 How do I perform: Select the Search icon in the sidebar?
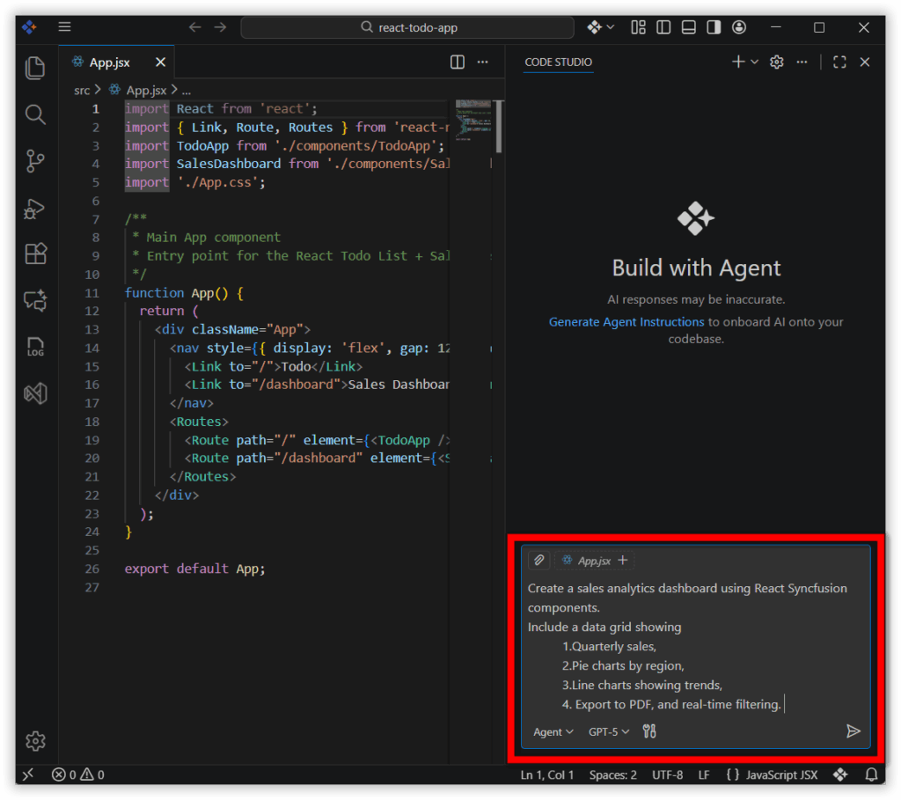click(x=35, y=114)
